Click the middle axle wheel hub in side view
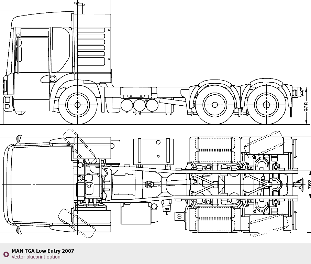The height and width of the screenshot is (264, 311). pyautogui.click(x=215, y=105)
